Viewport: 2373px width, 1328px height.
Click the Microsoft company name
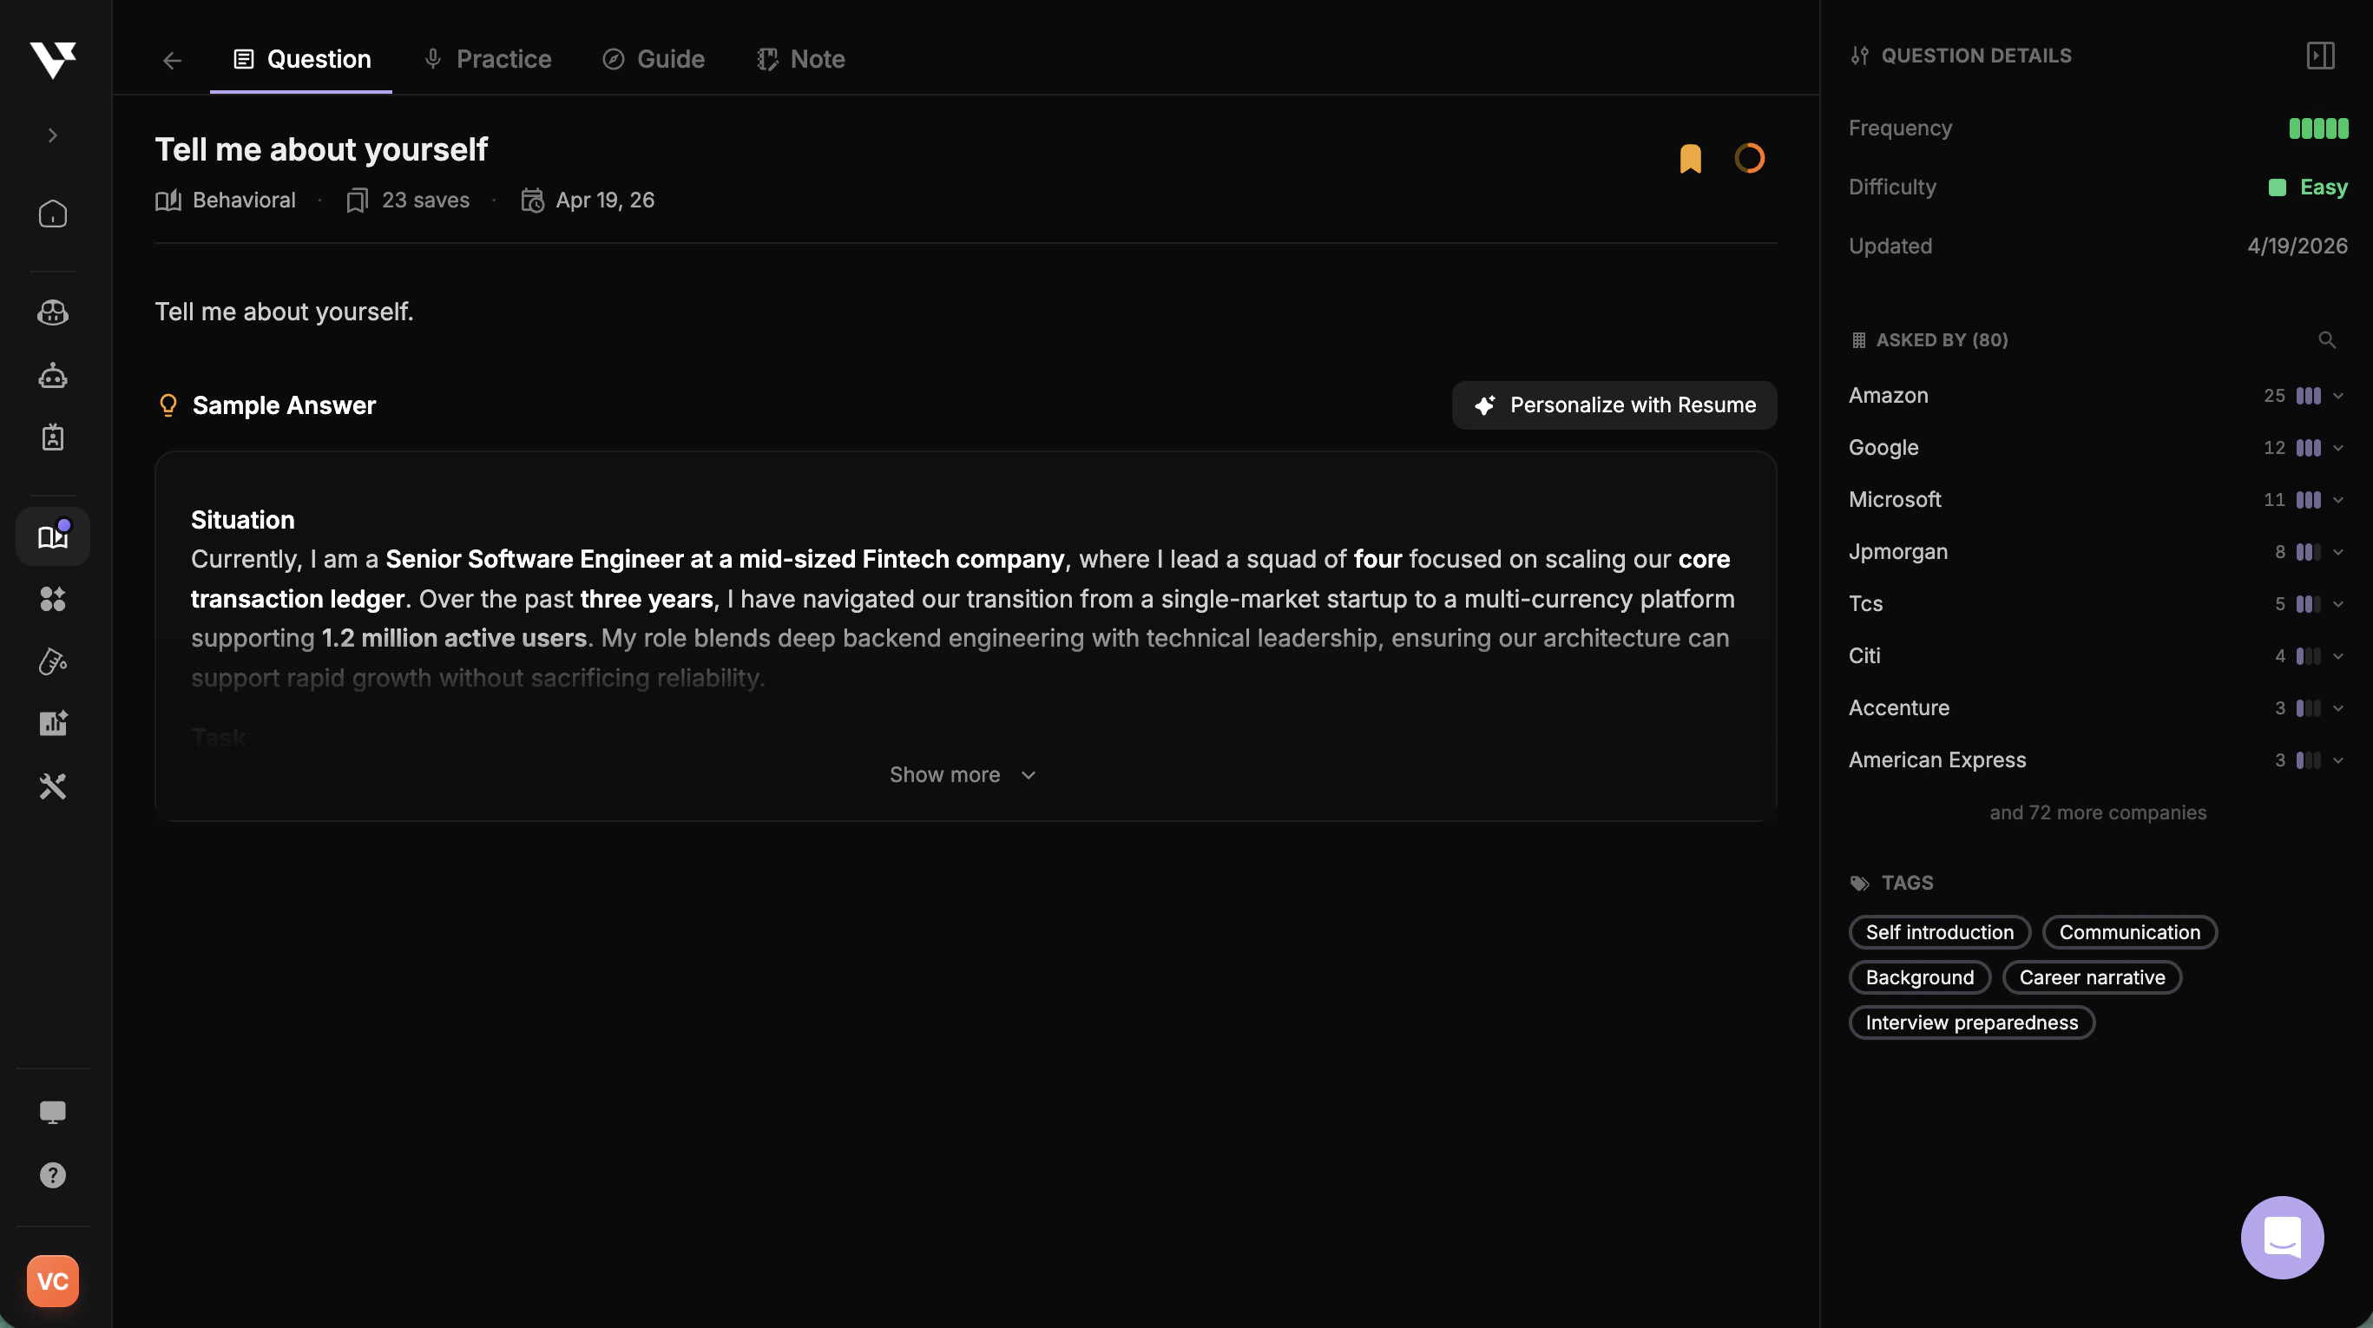point(1895,500)
